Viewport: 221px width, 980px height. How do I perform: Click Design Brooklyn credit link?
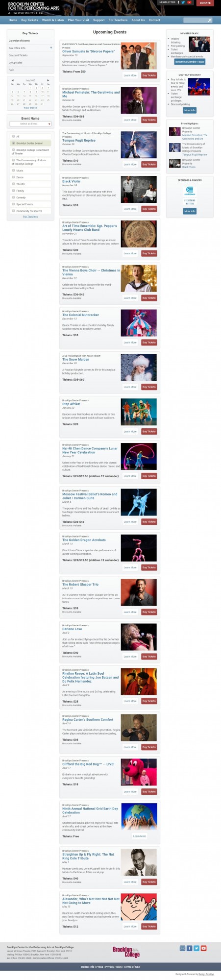point(206,974)
